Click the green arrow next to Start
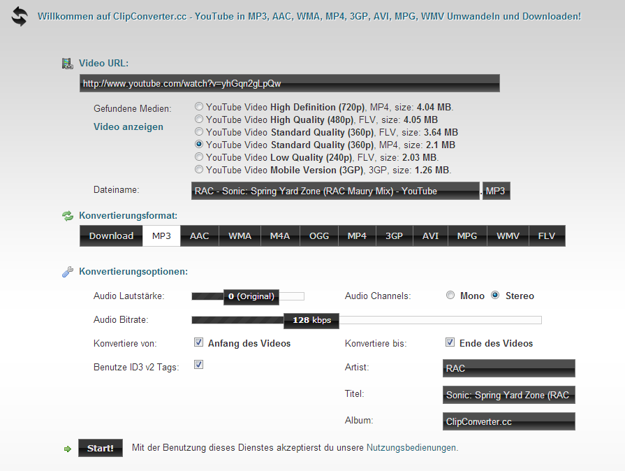This screenshot has height=471, width=625. click(67, 449)
